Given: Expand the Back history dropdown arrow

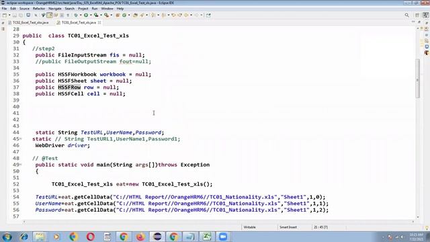Looking at the screenshot, I should tap(191, 15).
